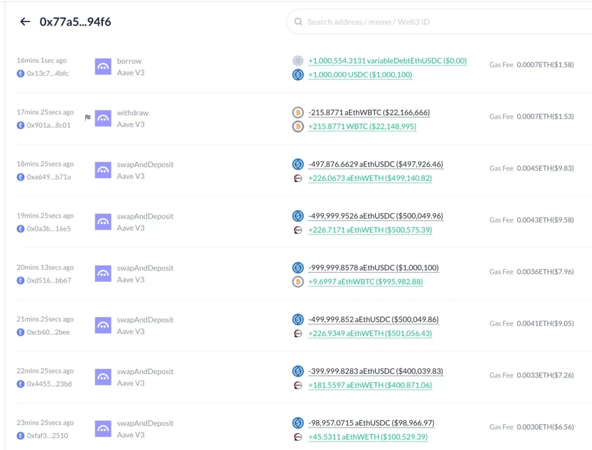Screen dimensions: 592x450
Task: Open -499,999.852 aEthUSDC token link
Action: point(373,320)
